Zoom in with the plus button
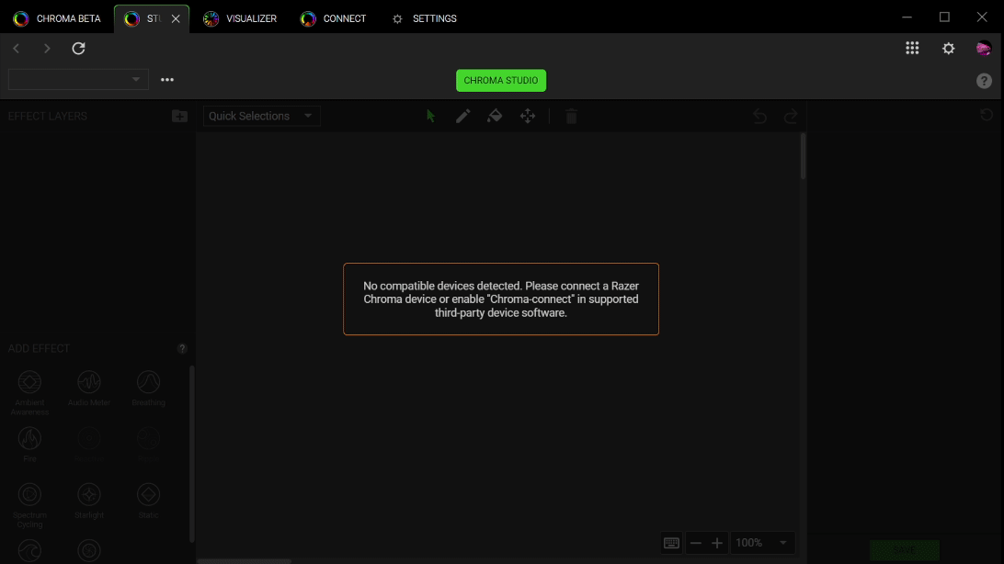The width and height of the screenshot is (1004, 564). (717, 543)
